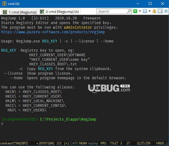Click the "77x27" size entry in the status bar
The image size is (169, 146).
pyautogui.click(x=114, y=143)
